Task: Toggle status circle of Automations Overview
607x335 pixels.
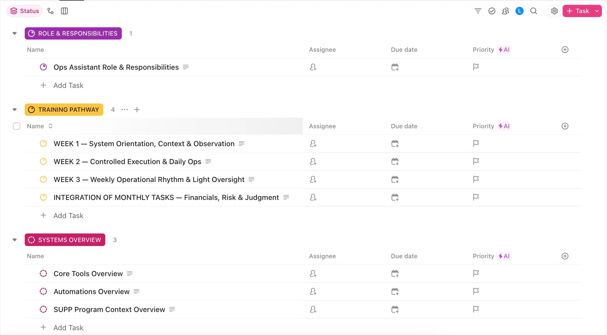Action: (43, 291)
